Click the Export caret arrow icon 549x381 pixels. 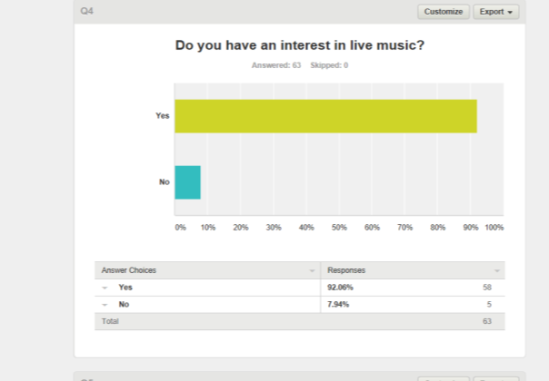pyautogui.click(x=510, y=12)
